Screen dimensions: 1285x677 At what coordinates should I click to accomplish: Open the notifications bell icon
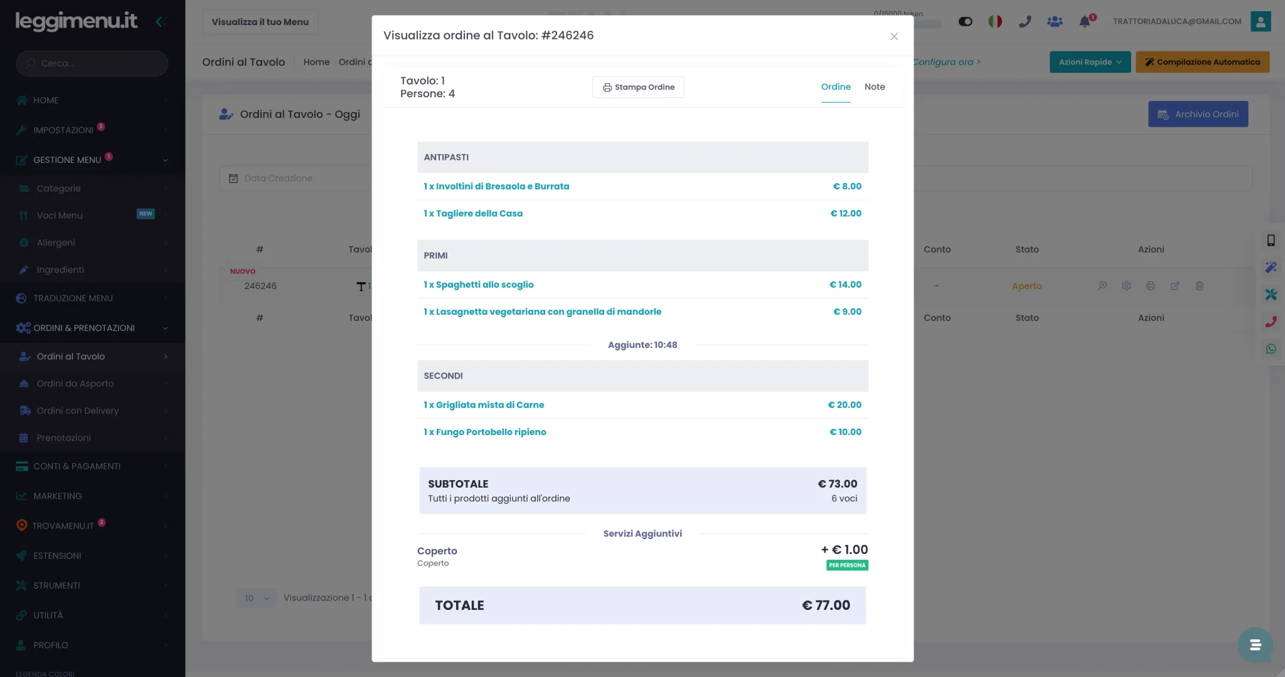pos(1085,21)
